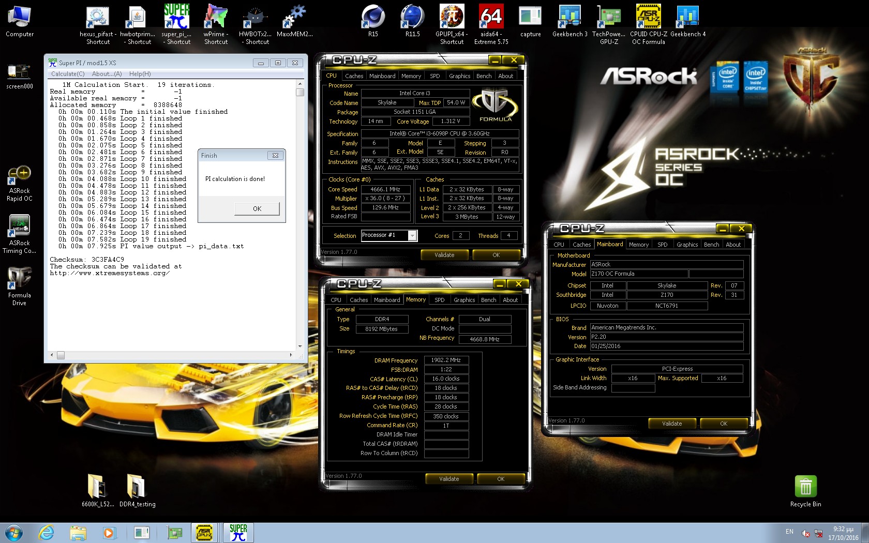Open the hwbotprime shortcut icon
The image size is (869, 543).
[x=138, y=25]
